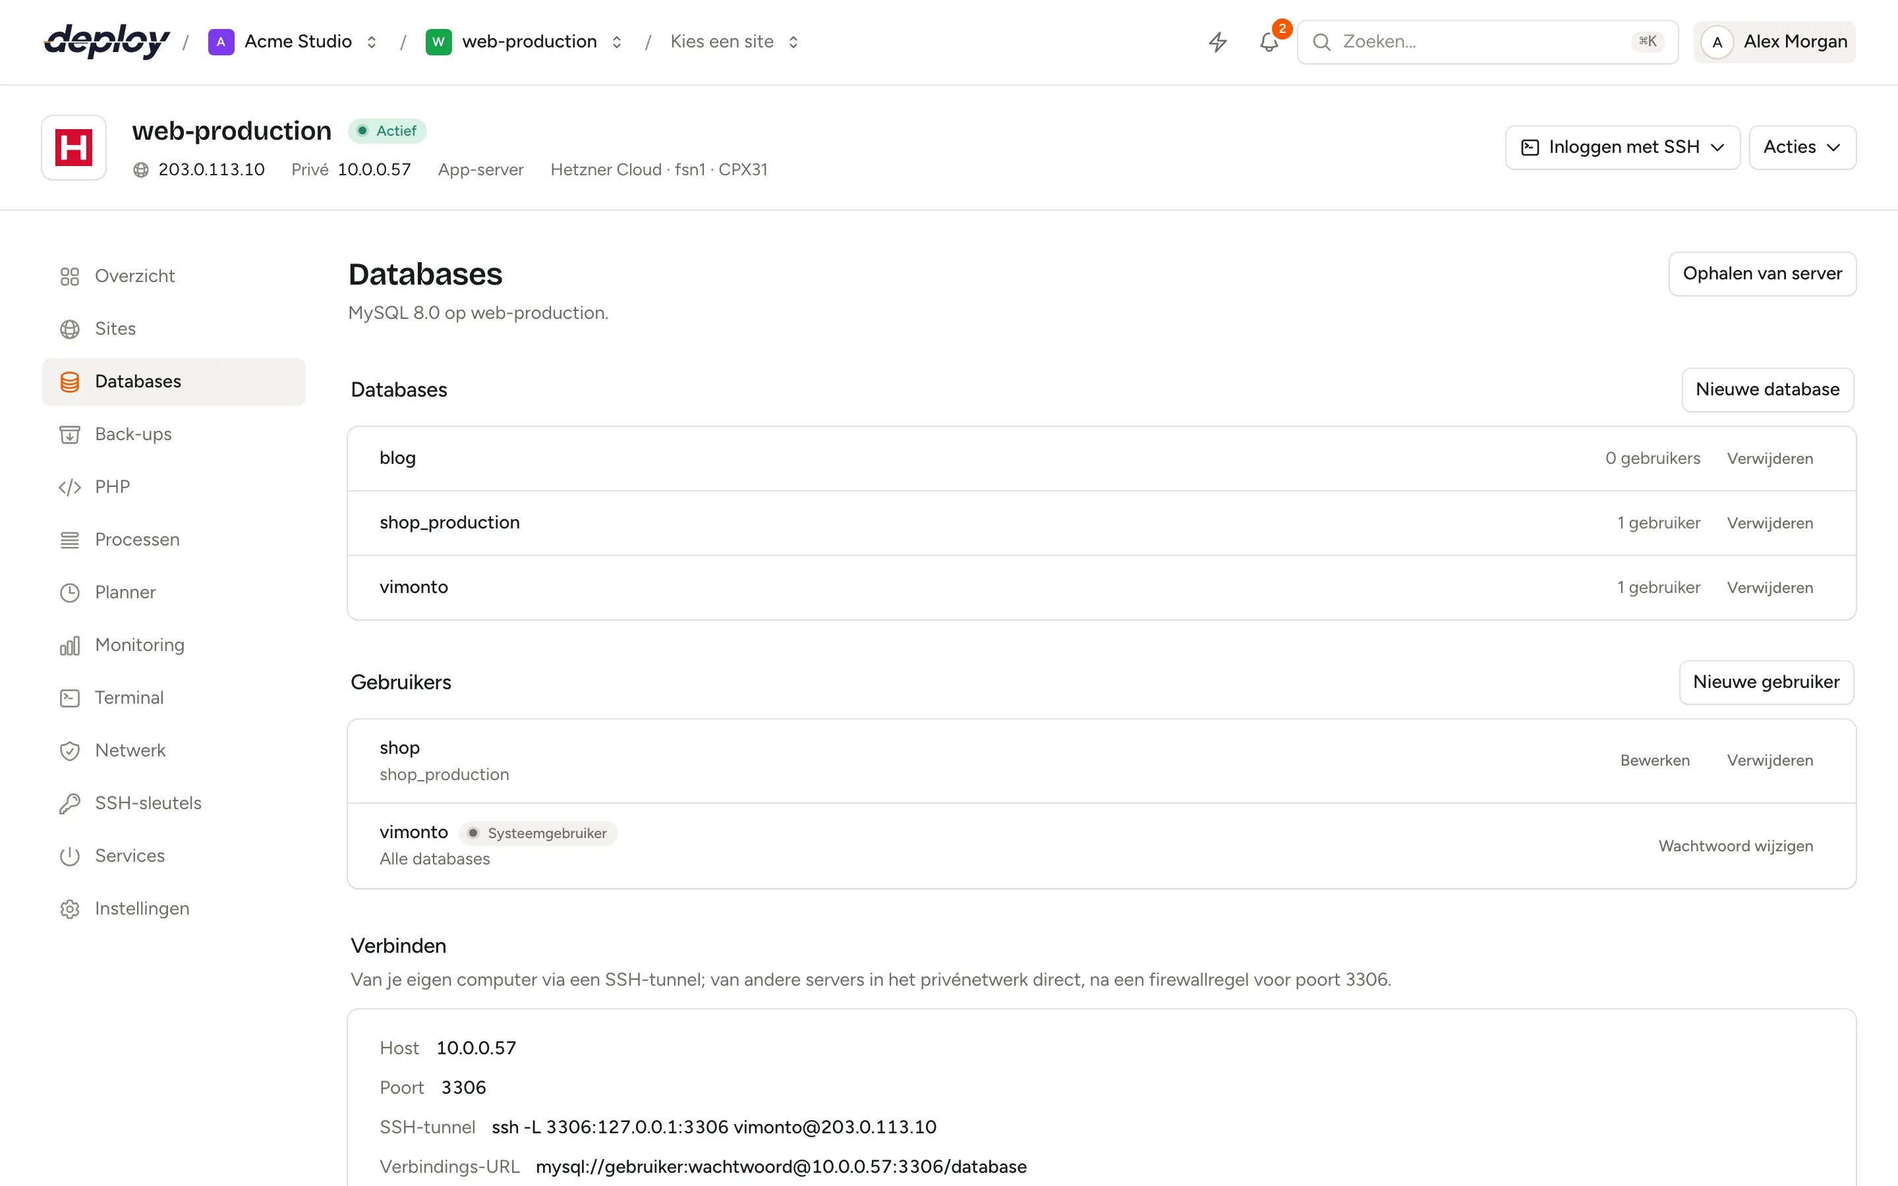Open notifications bell with badge
This screenshot has height=1186, width=1898.
(x=1269, y=42)
